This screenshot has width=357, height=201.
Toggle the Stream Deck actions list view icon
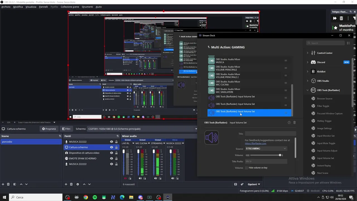(x=348, y=43)
